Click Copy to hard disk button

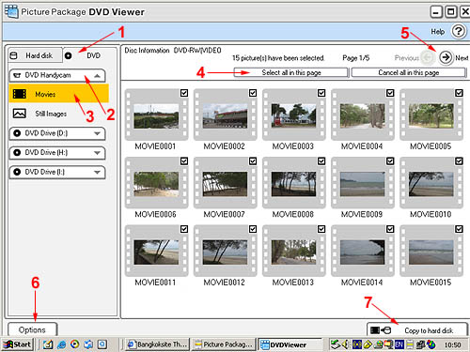point(417,329)
